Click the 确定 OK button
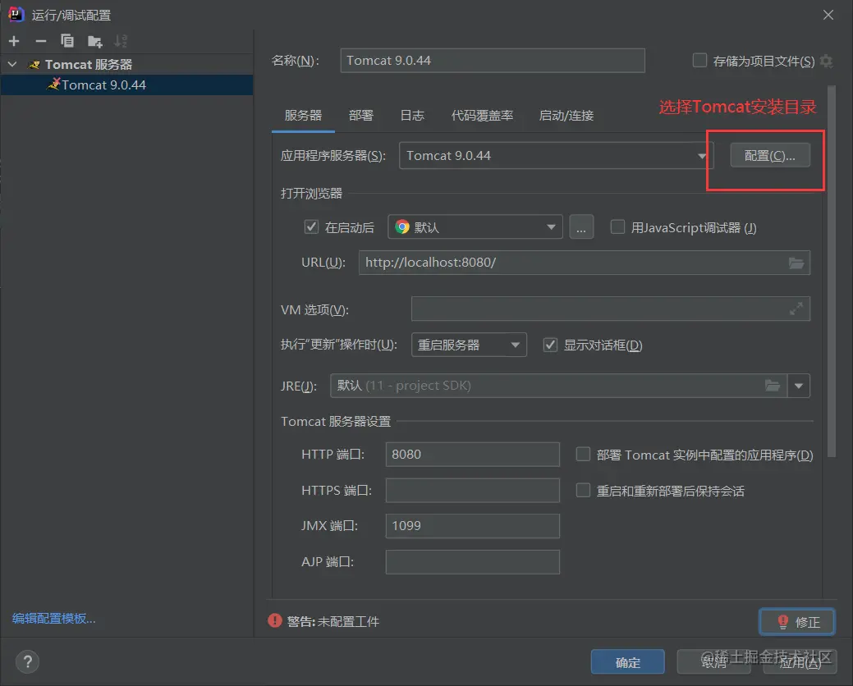 628,662
